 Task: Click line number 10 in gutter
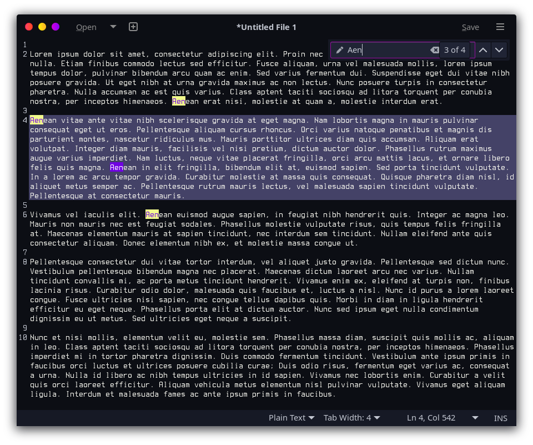(23, 337)
